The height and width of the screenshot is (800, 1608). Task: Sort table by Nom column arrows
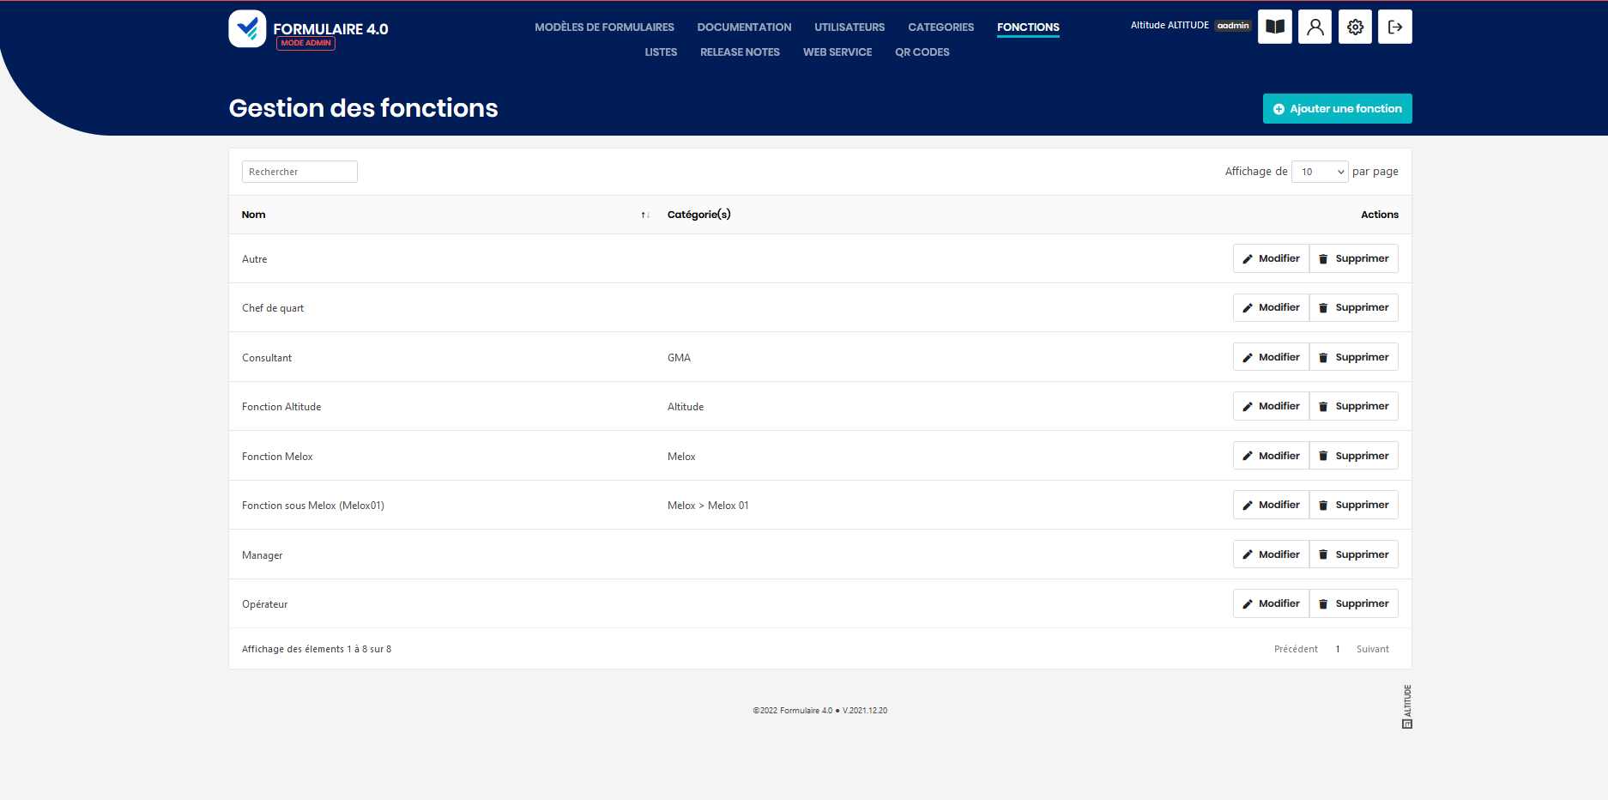pyautogui.click(x=645, y=215)
